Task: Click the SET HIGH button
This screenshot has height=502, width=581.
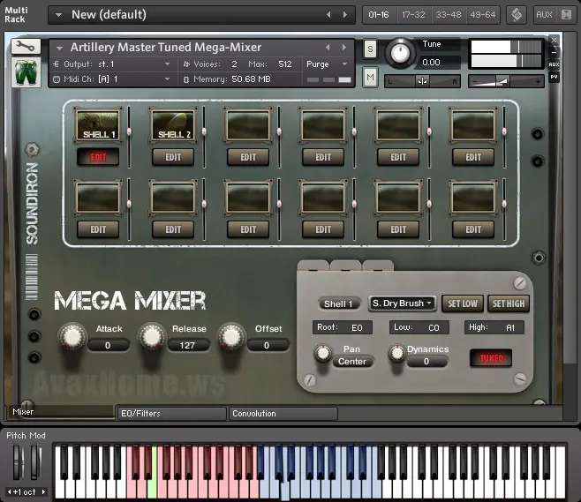Action: pos(509,304)
